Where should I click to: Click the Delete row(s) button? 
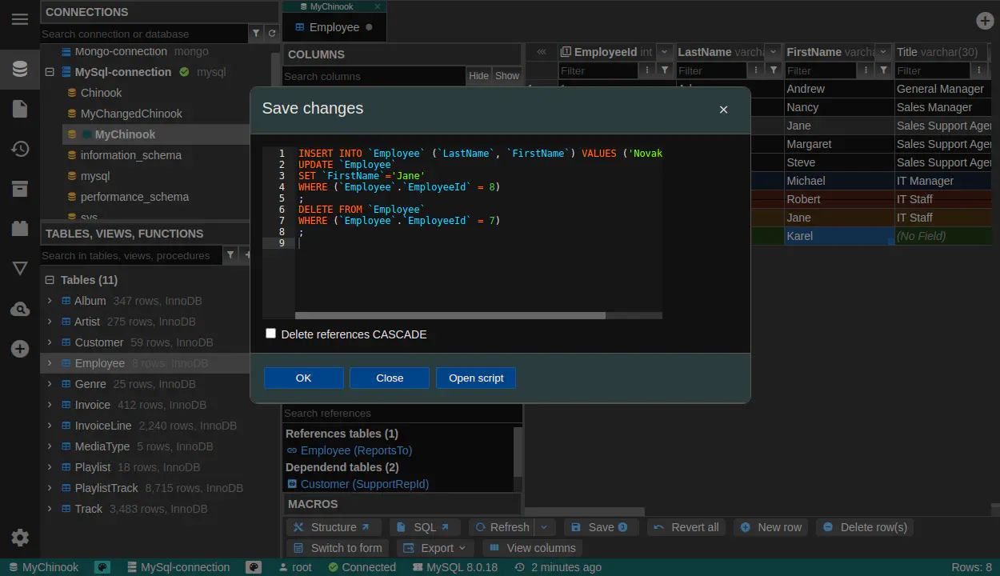pos(866,527)
